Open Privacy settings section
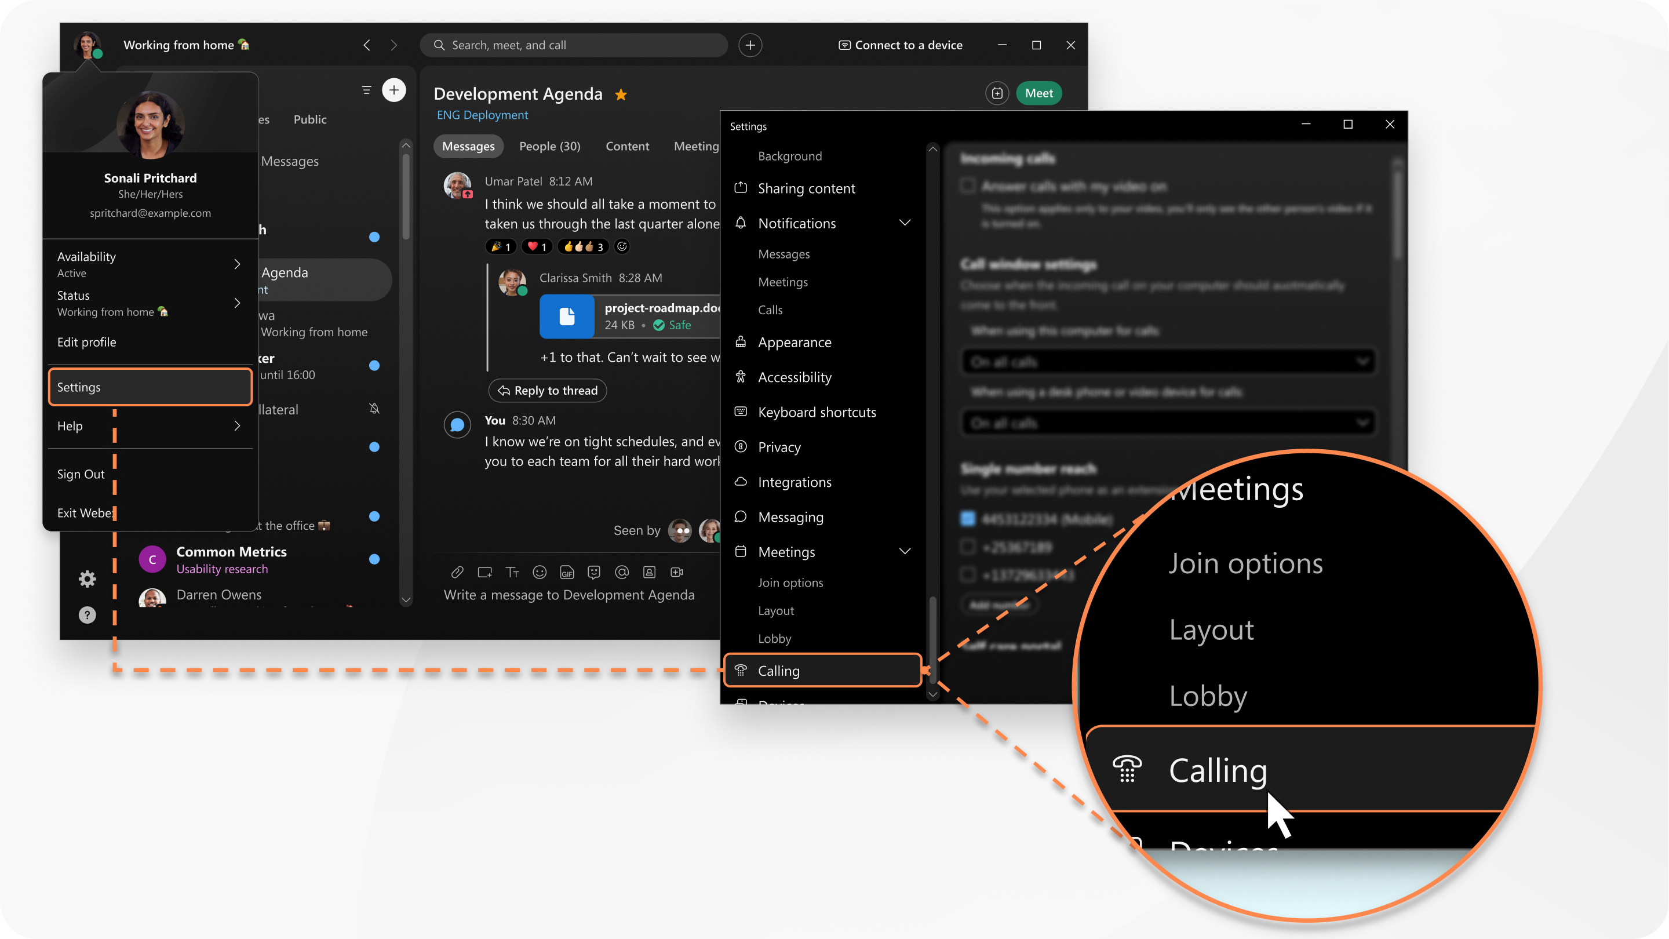 [778, 446]
